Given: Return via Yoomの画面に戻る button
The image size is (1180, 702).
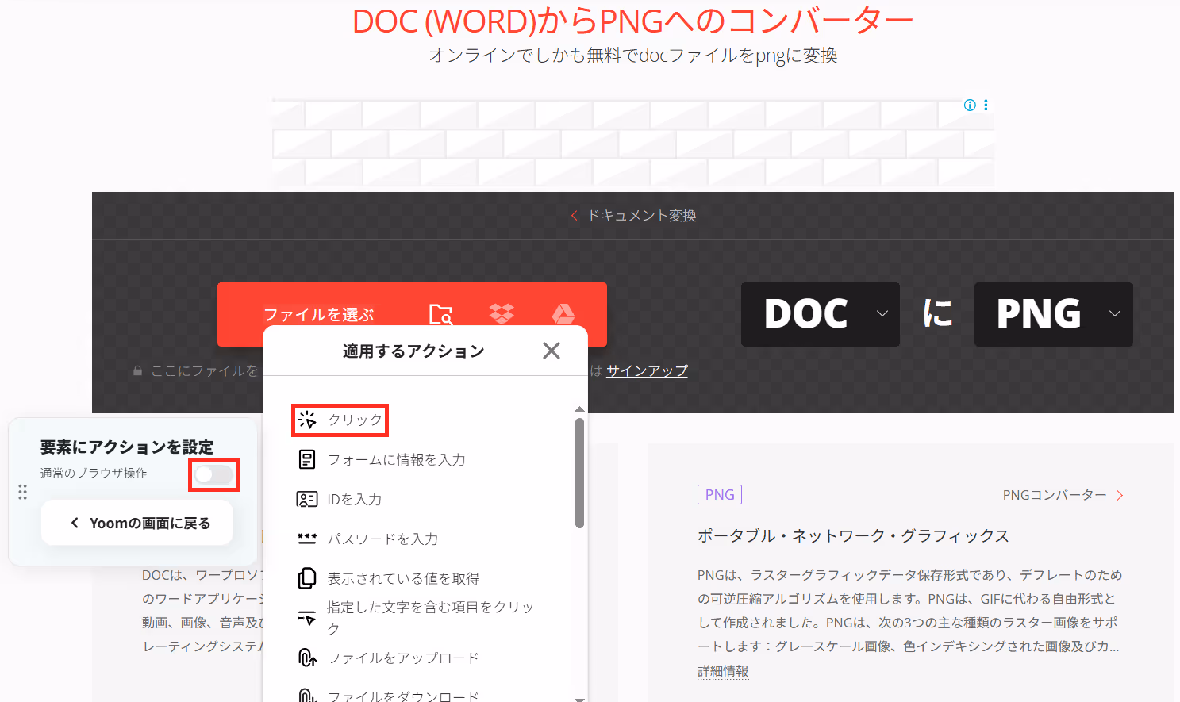Looking at the screenshot, I should click(137, 523).
